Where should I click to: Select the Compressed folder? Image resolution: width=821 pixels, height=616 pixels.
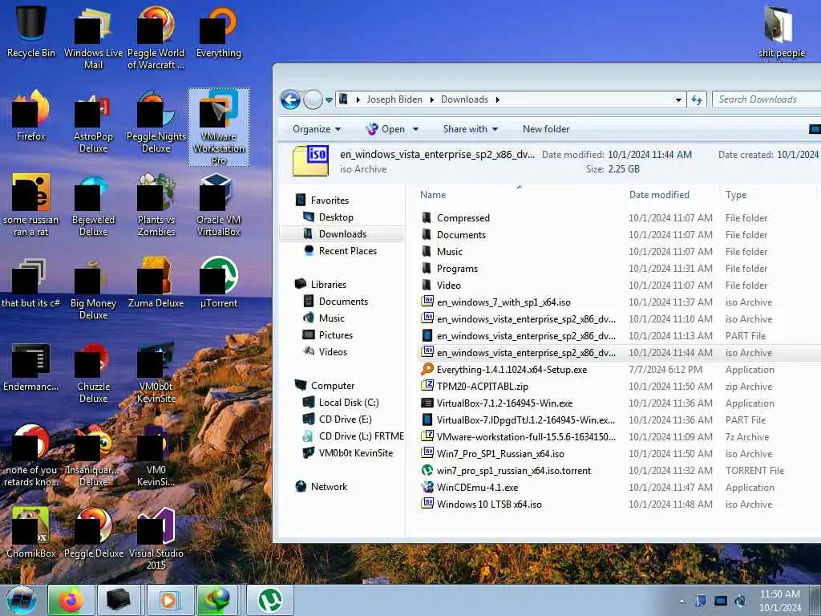(x=463, y=218)
